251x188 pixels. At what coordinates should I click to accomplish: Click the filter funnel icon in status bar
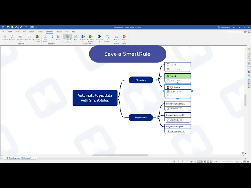pyautogui.click(x=174, y=161)
